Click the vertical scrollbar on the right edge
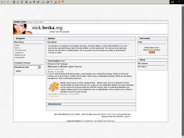184x138 pixels. pyautogui.click(x=183, y=71)
